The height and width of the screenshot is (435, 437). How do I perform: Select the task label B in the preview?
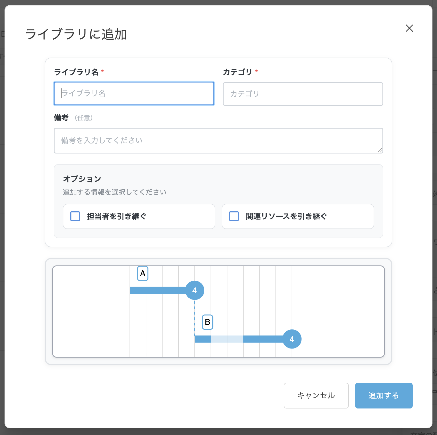click(207, 322)
